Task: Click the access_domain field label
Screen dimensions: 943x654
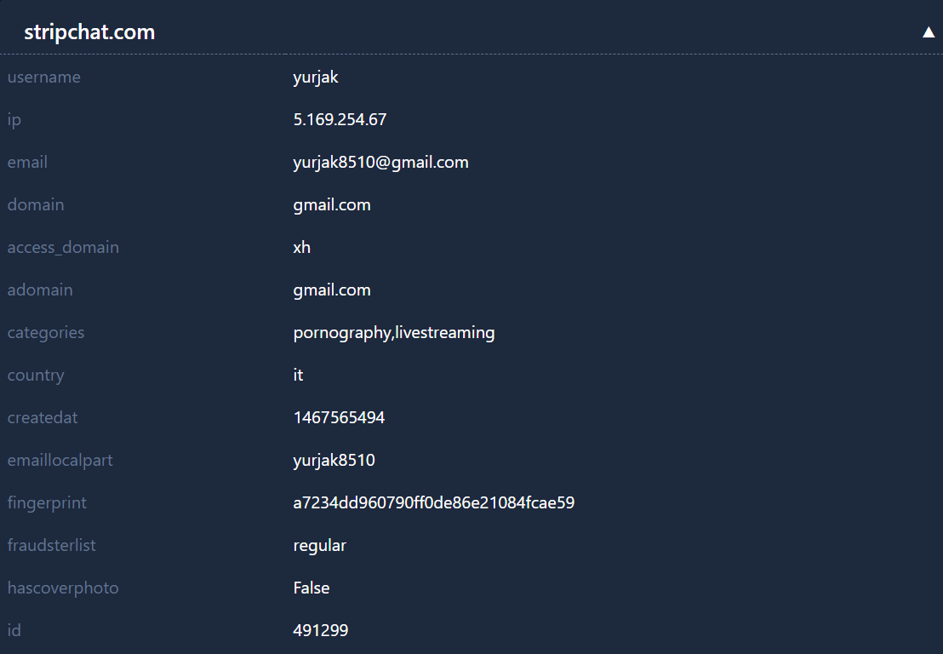Action: click(63, 248)
